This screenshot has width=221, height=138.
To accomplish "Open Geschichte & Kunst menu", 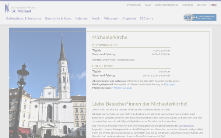I will pos(58,18).
